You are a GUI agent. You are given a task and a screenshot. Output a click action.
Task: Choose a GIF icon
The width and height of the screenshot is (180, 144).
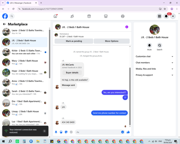tap(71, 132)
